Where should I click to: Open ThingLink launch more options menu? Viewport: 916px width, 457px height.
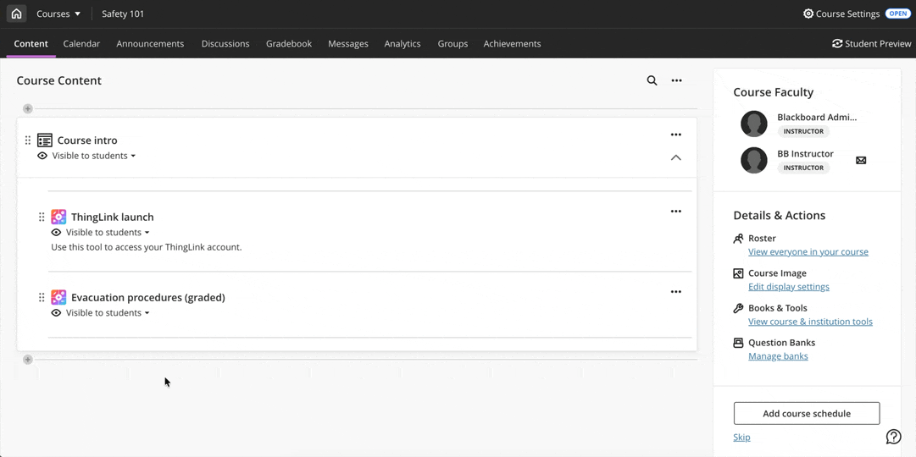[676, 212]
